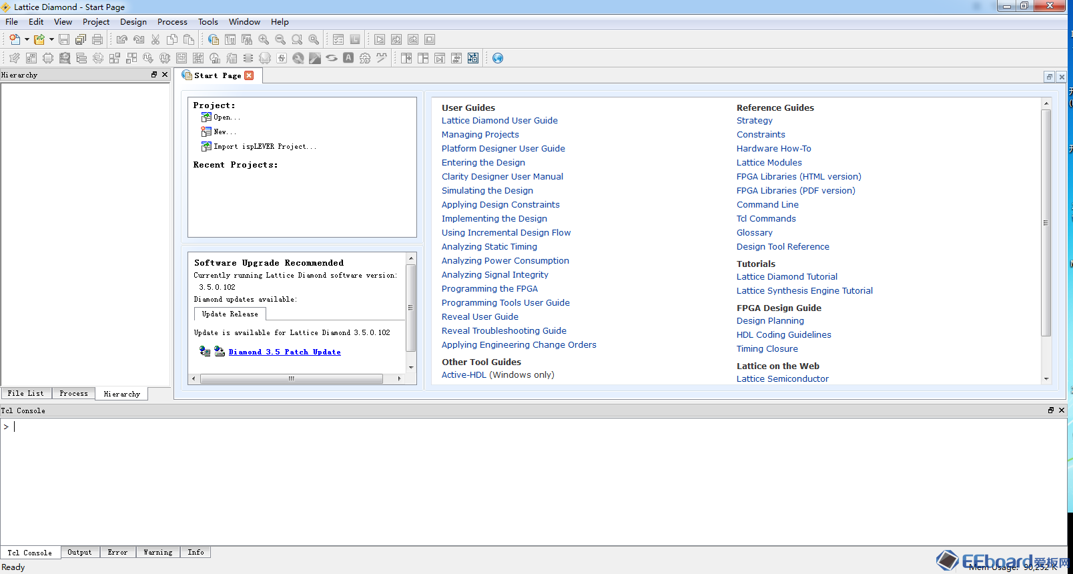1073x574 pixels.
Task: Click the blue globe web icon in second toolbar
Action: point(498,58)
